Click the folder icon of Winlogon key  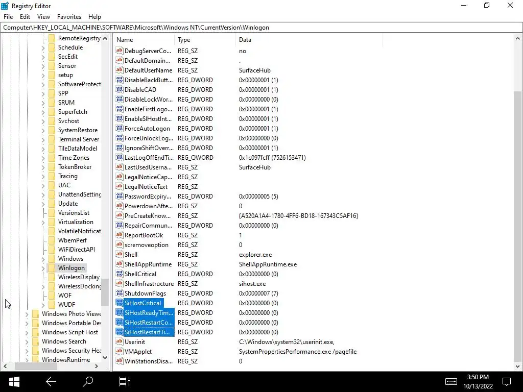click(x=52, y=267)
